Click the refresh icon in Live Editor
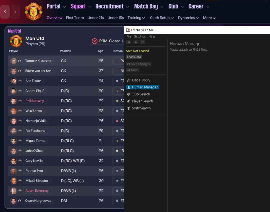270x212 pixels. (143, 42)
